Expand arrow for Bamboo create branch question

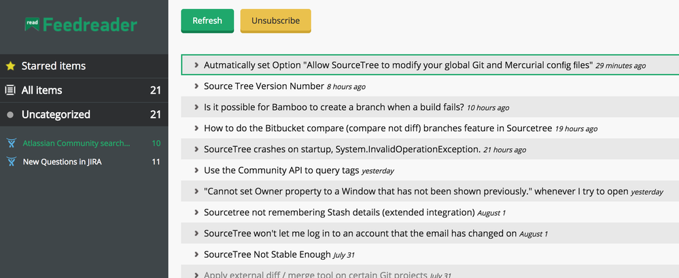(x=196, y=107)
